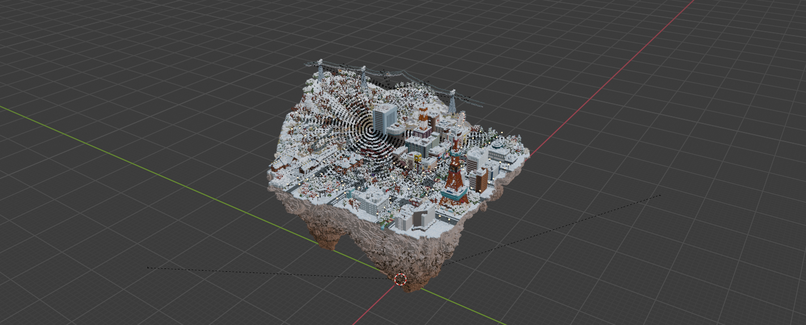Select the brown brick building beside the tower
Viewport: 806px width, 325px height.
tap(479, 180)
